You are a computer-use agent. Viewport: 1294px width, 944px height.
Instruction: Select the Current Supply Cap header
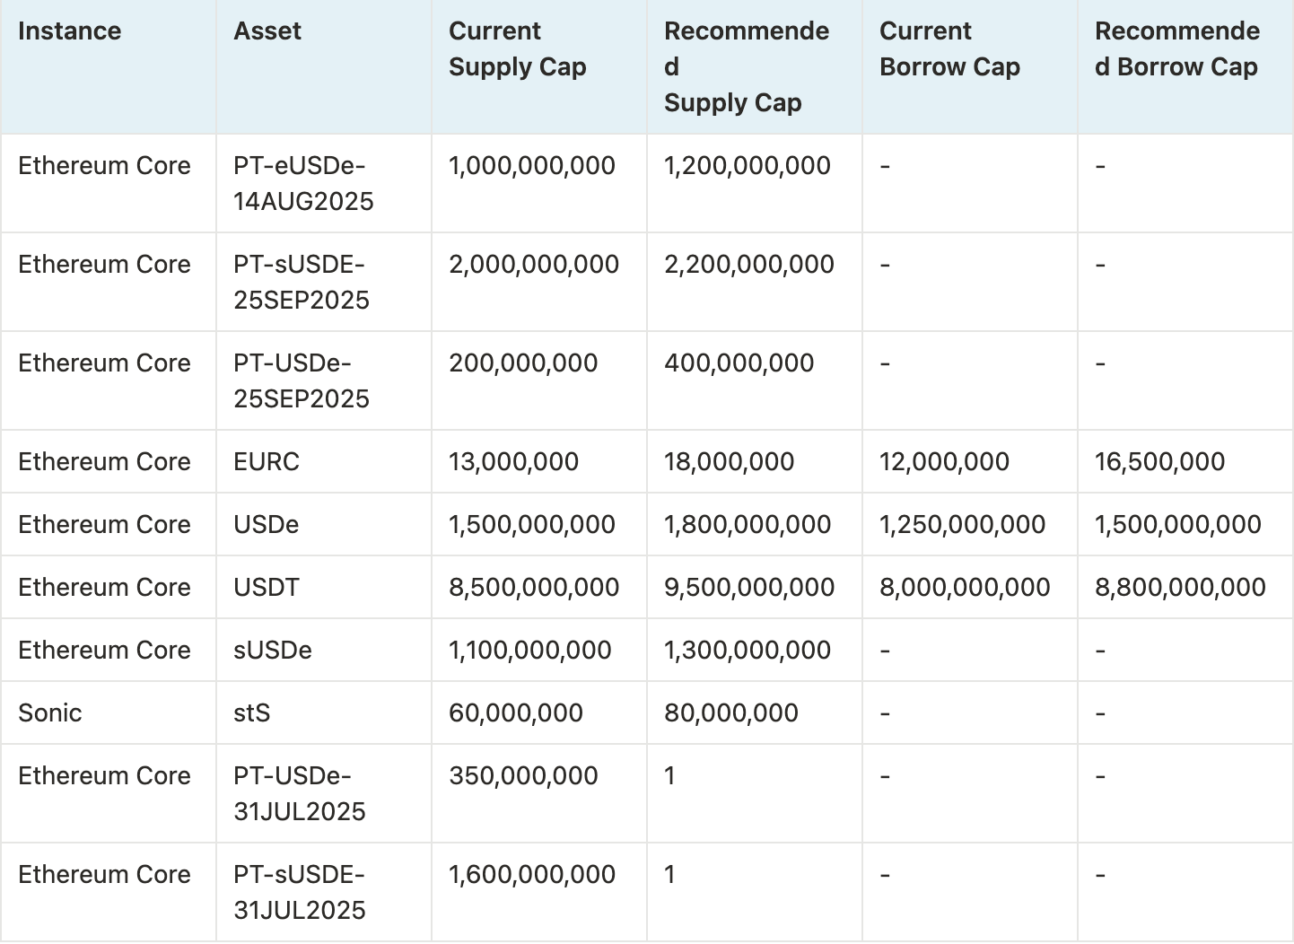tap(517, 49)
